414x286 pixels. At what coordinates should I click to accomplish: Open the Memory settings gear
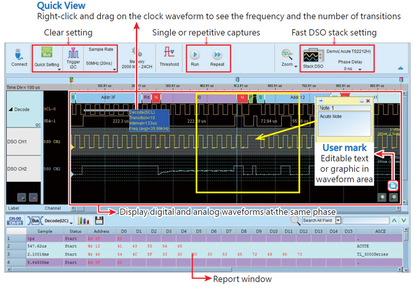[x=137, y=53]
